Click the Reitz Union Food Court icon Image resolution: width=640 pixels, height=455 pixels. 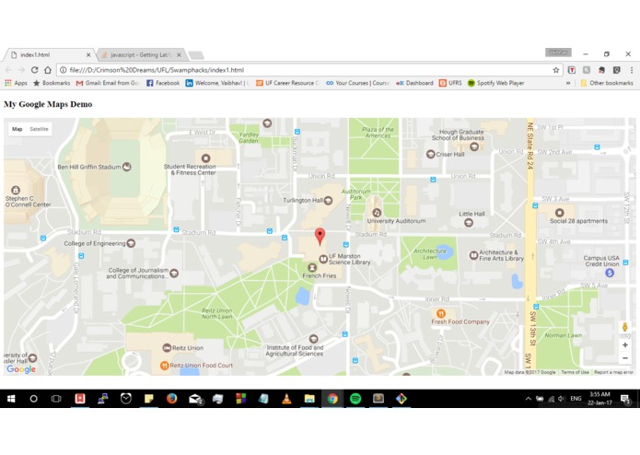[x=164, y=366]
